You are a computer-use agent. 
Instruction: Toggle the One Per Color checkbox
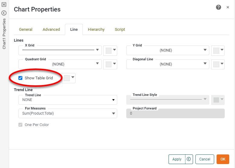(x=21, y=125)
